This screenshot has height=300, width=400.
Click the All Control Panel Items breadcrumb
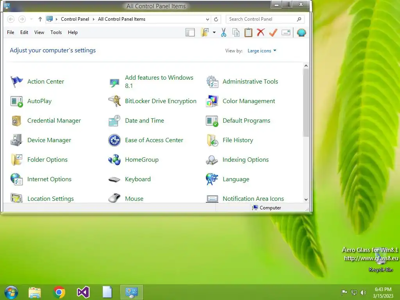[122, 19]
